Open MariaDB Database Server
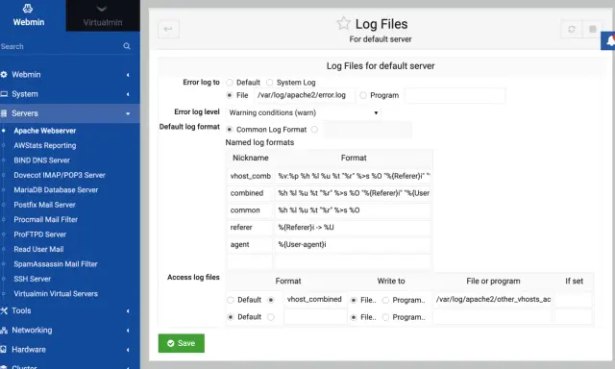This screenshot has height=369, width=615. tap(56, 190)
